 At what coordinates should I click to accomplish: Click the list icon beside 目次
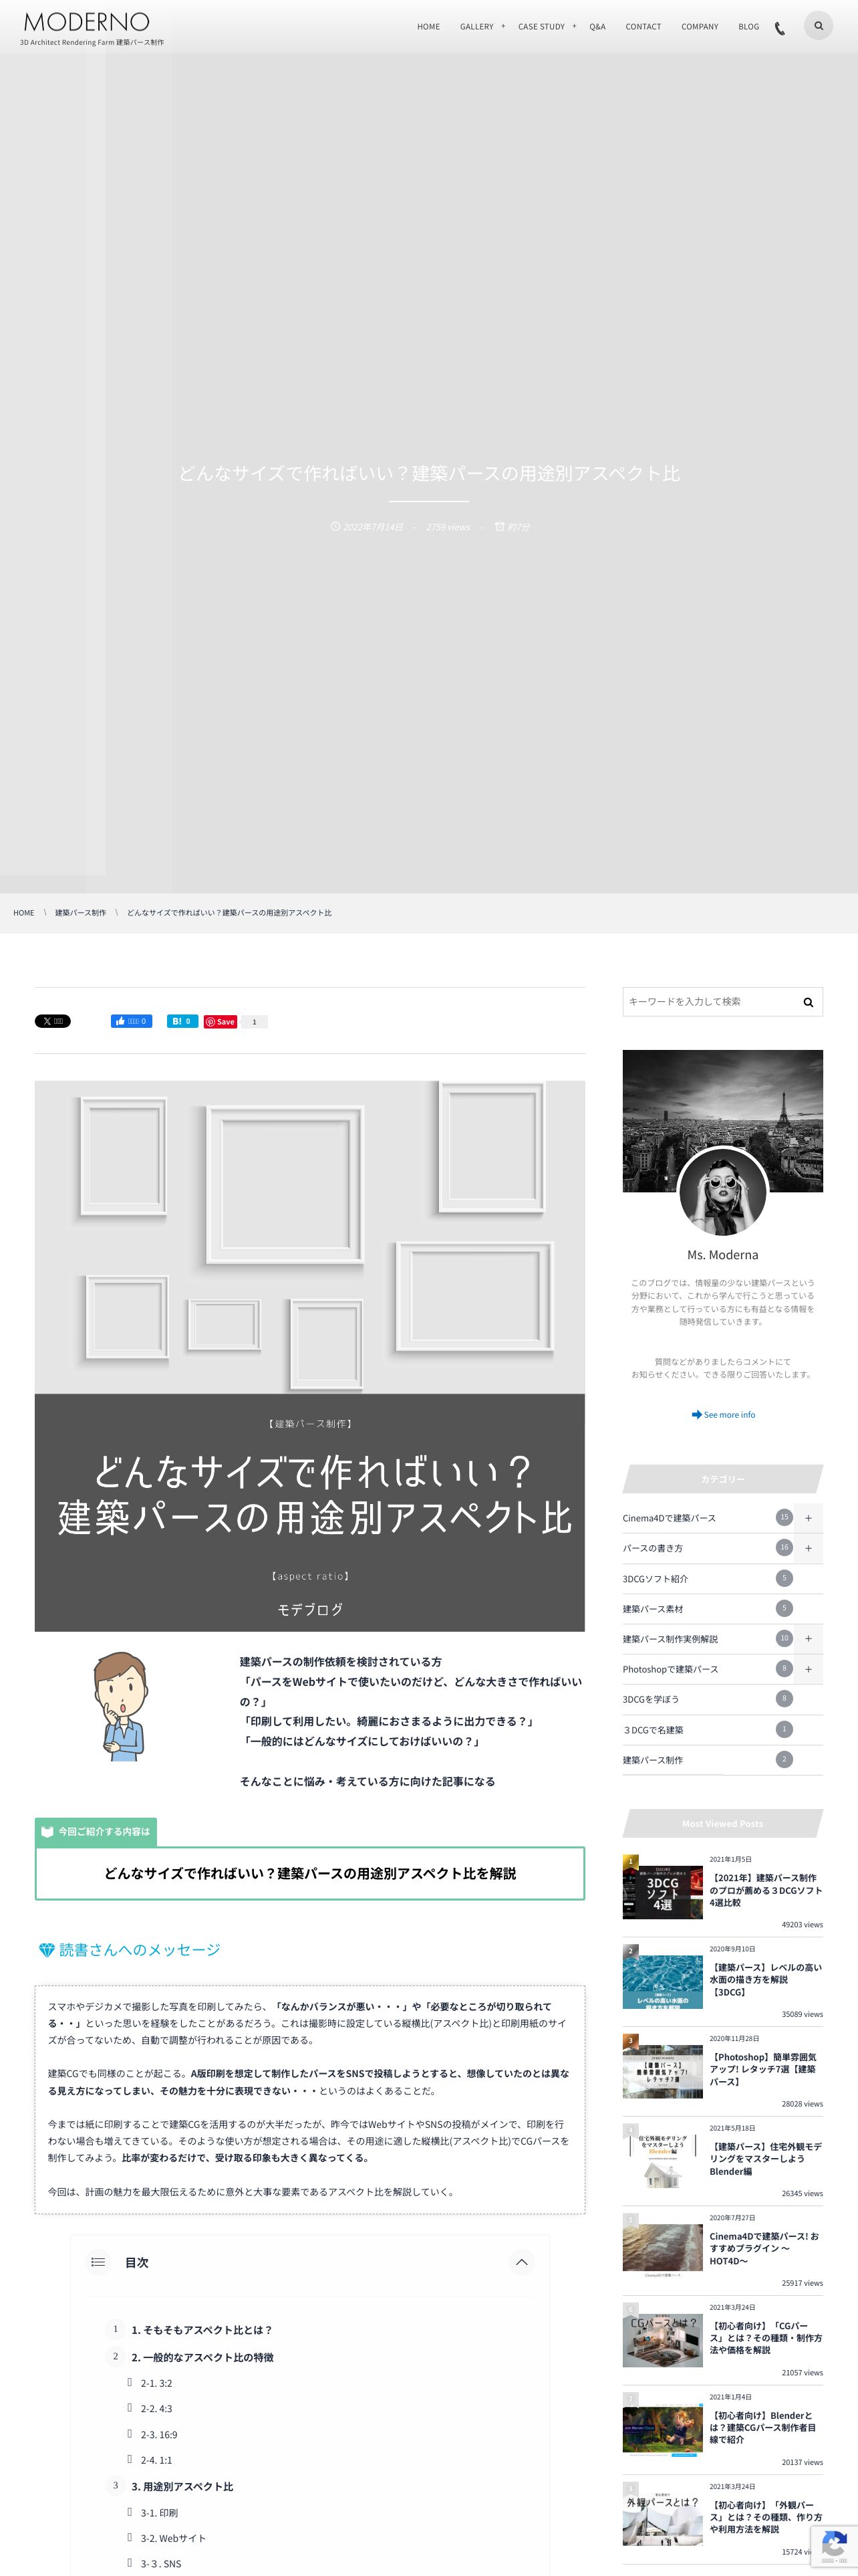click(x=98, y=2262)
